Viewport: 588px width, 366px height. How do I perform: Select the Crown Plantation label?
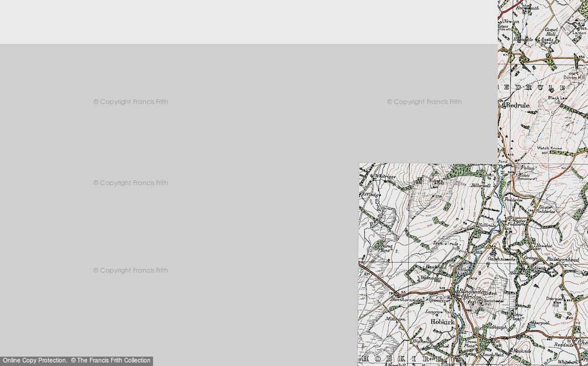(x=470, y=344)
